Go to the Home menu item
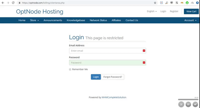The image size is (200, 108). click(x=22, y=20)
